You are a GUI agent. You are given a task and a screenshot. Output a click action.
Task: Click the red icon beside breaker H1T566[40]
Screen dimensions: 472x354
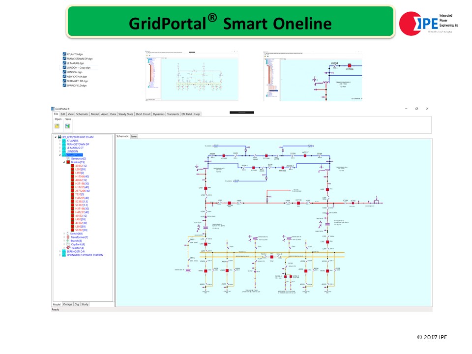72,177
